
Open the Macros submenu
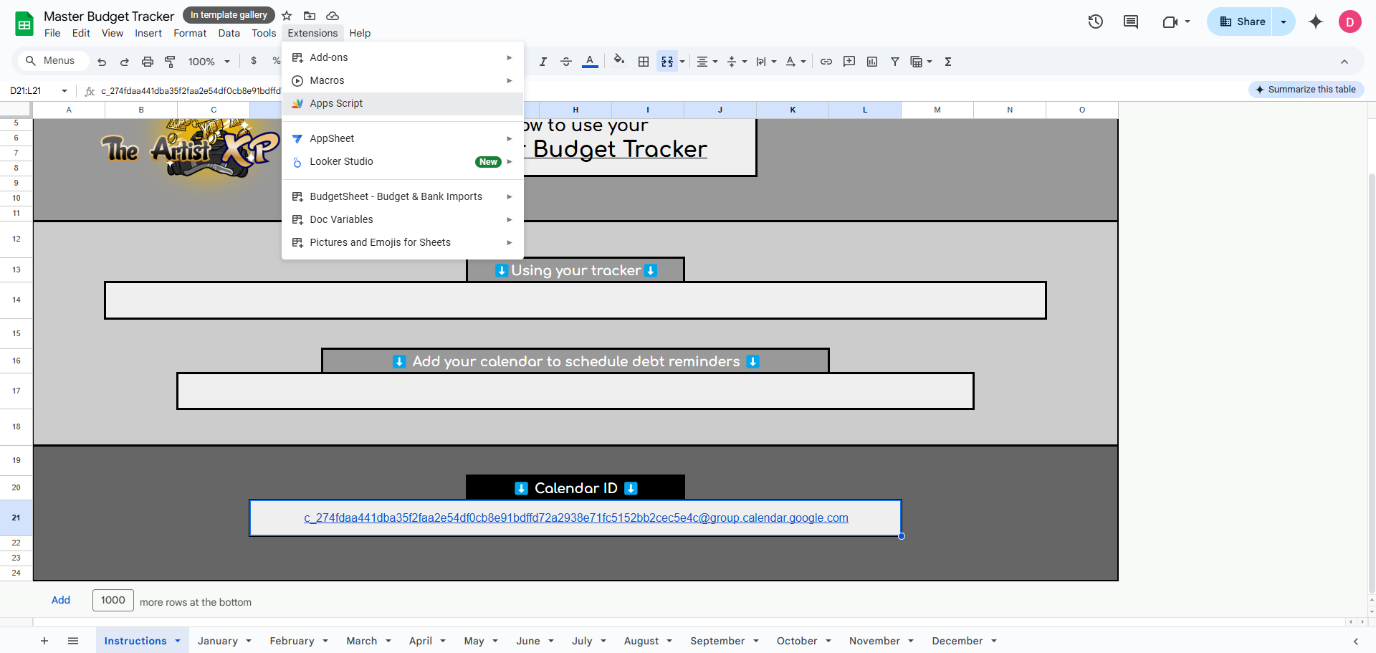point(403,80)
